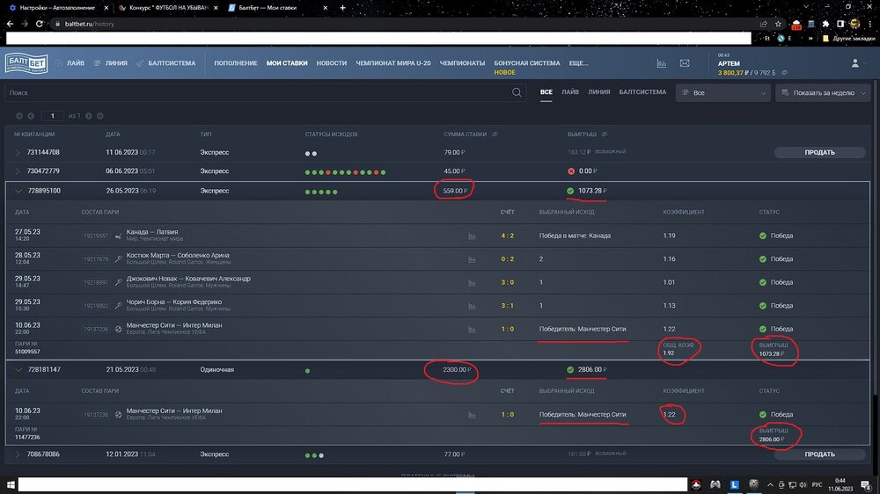Click the БалтБет logo

[26, 63]
